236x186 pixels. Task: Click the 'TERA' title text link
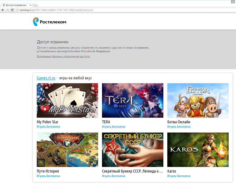tap(106, 122)
